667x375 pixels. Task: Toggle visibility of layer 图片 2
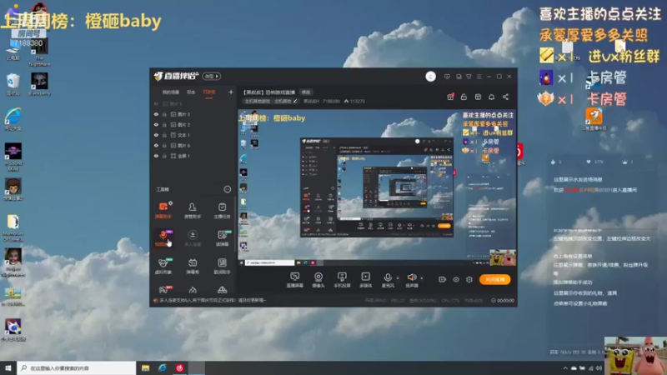[156, 124]
